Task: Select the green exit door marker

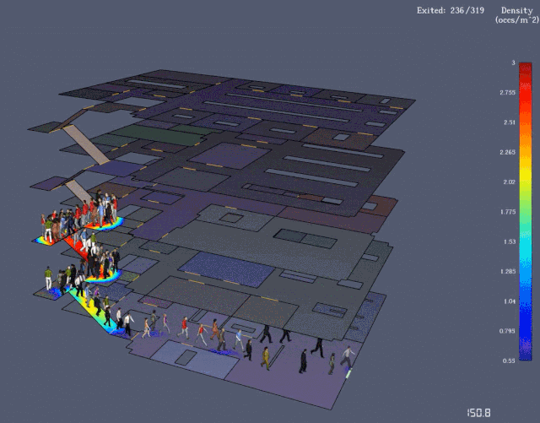Action: (348, 374)
